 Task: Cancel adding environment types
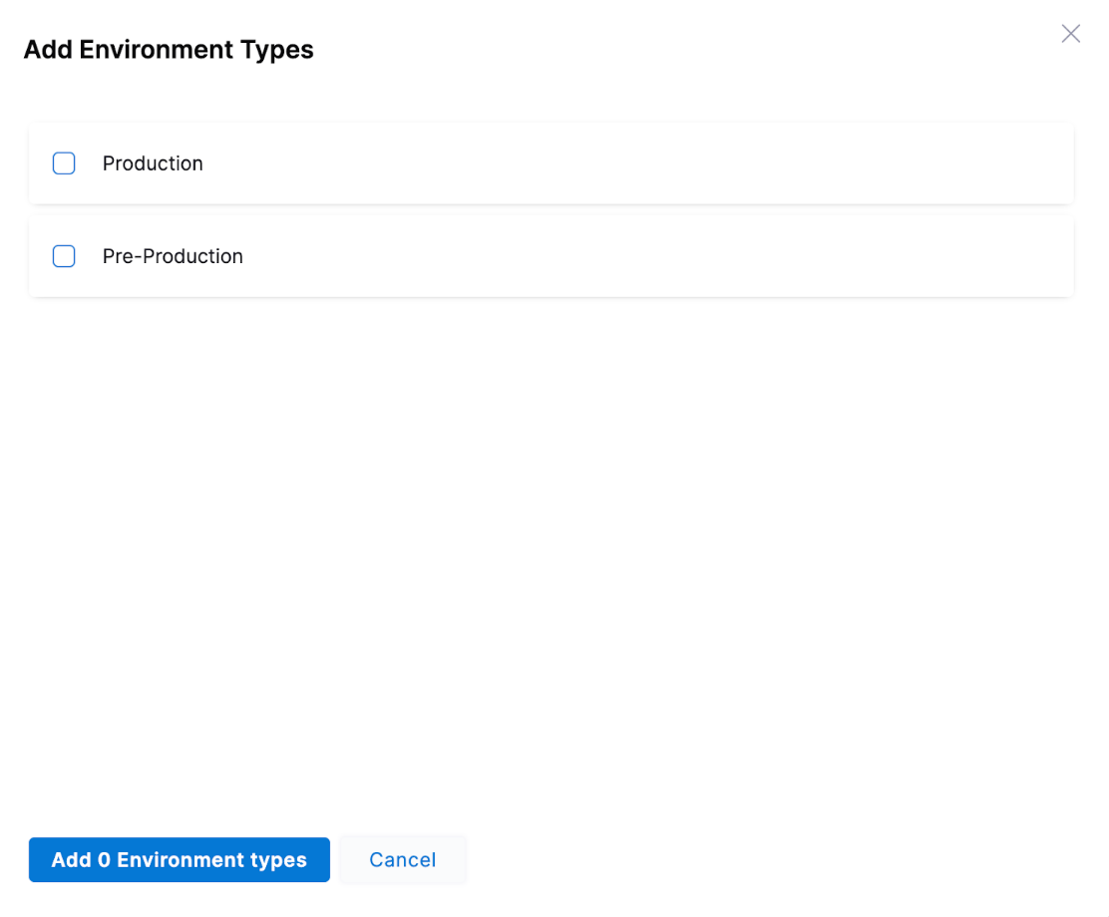tap(402, 859)
